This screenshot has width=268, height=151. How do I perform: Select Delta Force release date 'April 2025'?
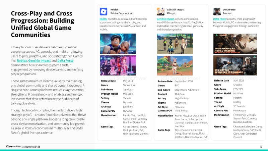[239, 81]
